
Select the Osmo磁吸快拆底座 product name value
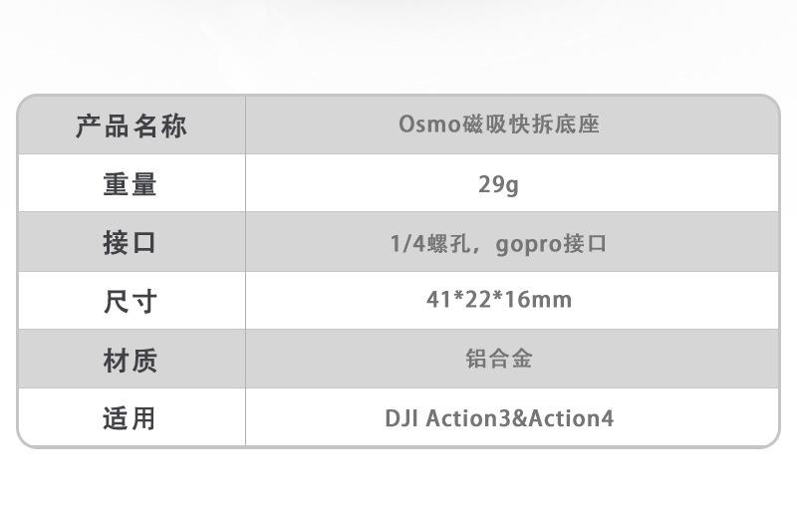click(498, 126)
